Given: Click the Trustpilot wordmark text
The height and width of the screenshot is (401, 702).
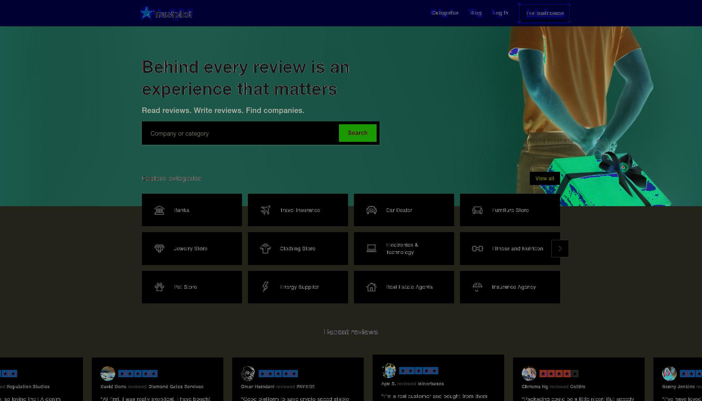Looking at the screenshot, I should (x=173, y=14).
